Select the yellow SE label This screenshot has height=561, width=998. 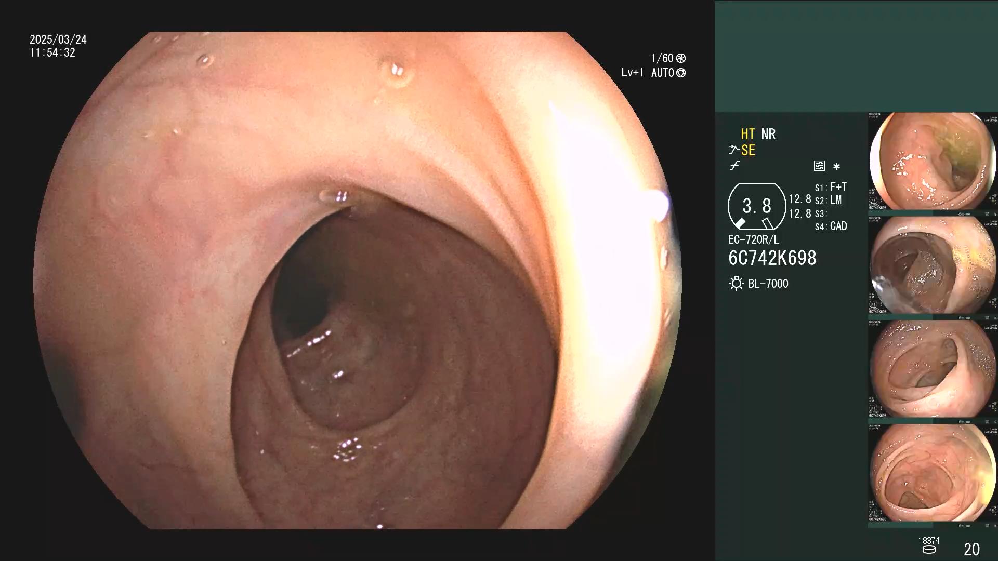[x=748, y=150]
